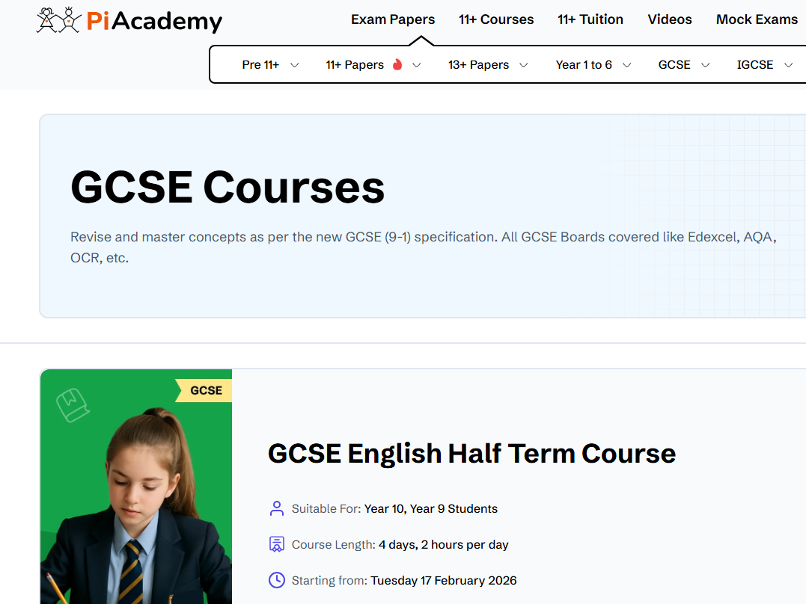This screenshot has height=604, width=806.
Task: Expand the Pre 11+ dropdown
Action: point(269,65)
